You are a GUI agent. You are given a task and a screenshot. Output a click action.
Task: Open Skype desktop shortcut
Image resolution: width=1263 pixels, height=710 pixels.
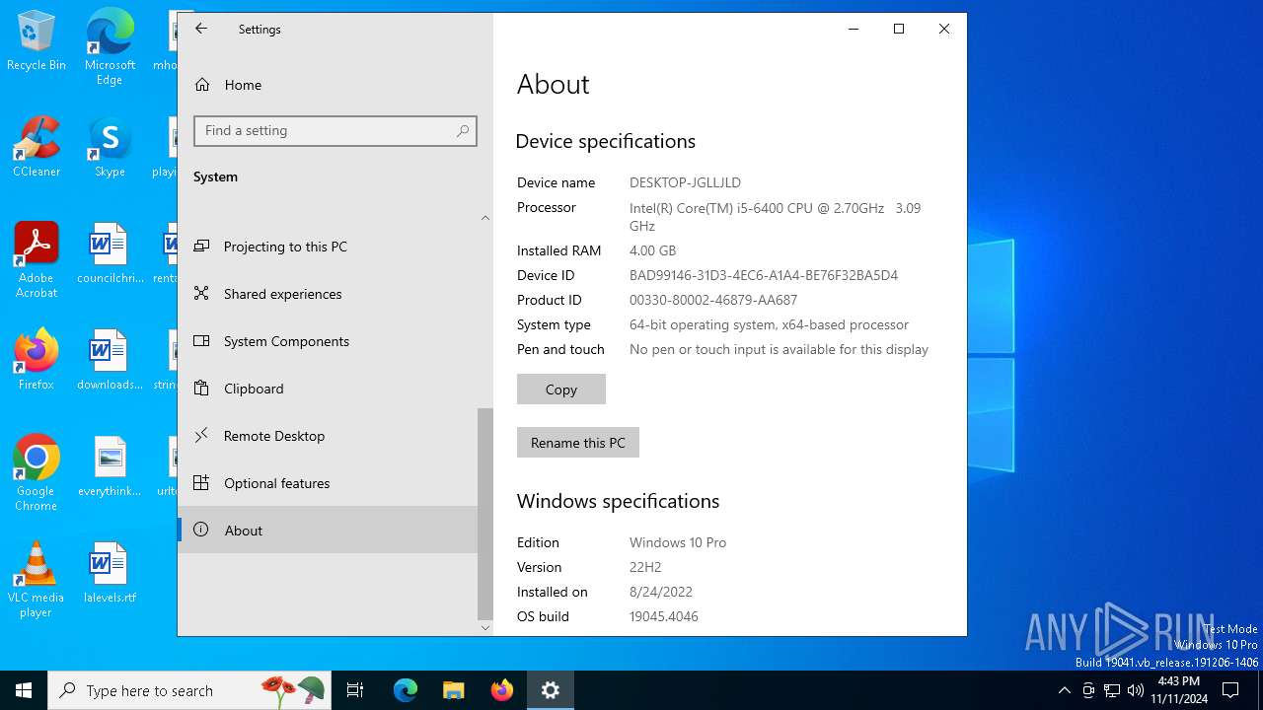[110, 147]
